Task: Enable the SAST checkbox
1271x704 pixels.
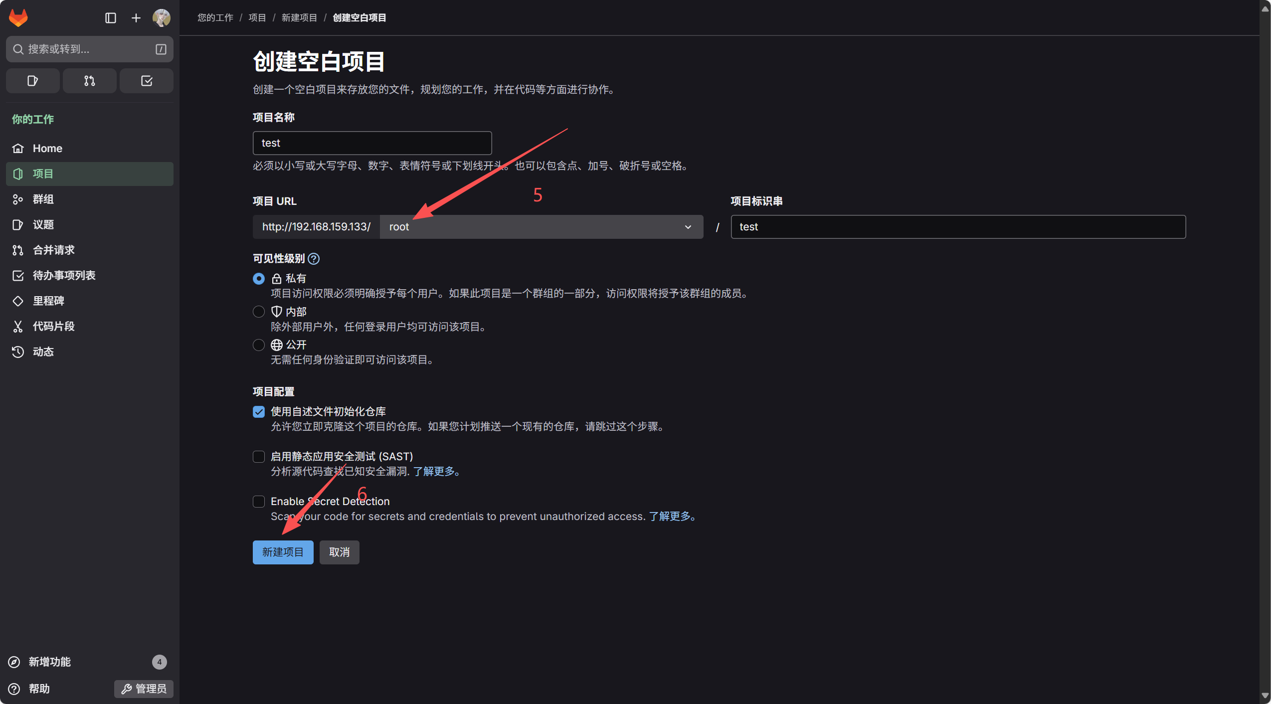Action: [258, 457]
